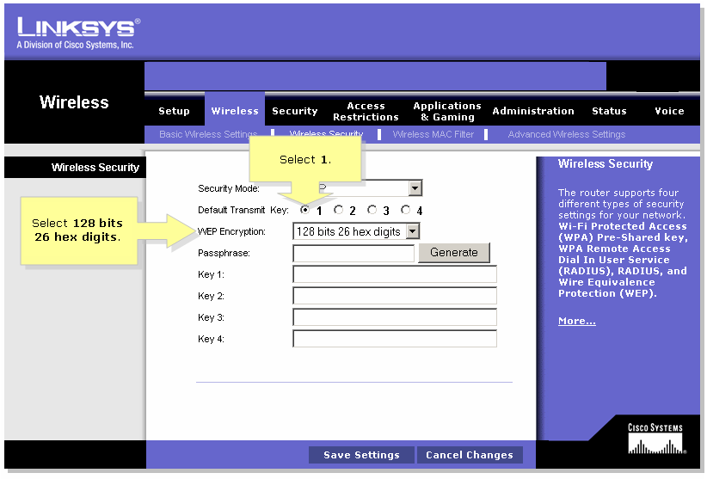This screenshot has height=479, width=707.
Task: Click the 'Default Transmit Key:' label
Action: (x=243, y=210)
